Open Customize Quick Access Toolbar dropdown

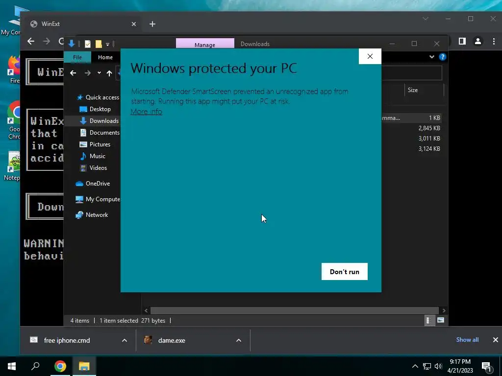pos(107,44)
